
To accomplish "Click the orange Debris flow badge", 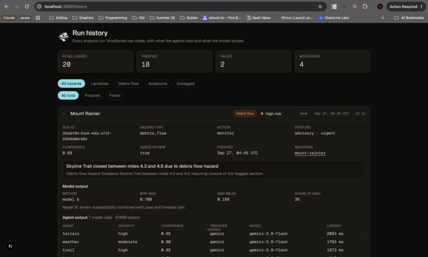I will coord(245,114).
